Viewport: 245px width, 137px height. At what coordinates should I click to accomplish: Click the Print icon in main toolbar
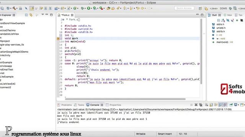point(20,8)
